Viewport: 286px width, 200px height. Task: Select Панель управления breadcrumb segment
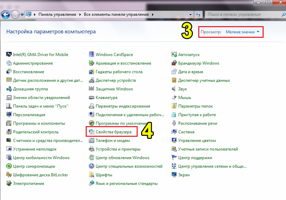57,14
